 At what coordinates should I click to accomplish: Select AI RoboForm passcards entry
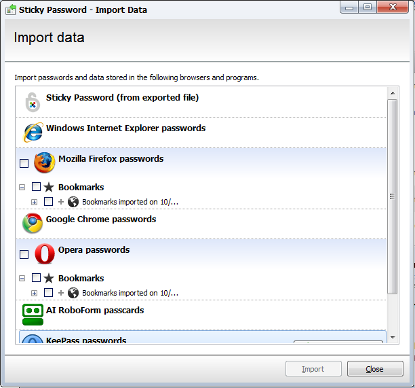coord(201,315)
